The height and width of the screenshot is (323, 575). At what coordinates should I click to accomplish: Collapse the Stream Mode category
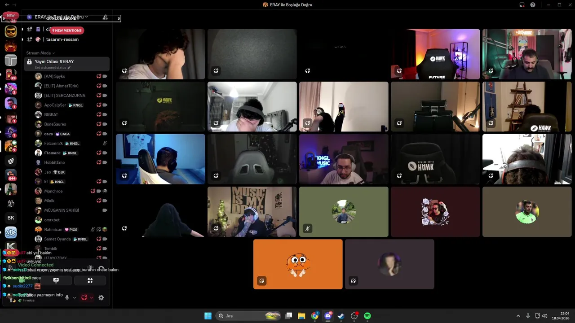point(40,53)
